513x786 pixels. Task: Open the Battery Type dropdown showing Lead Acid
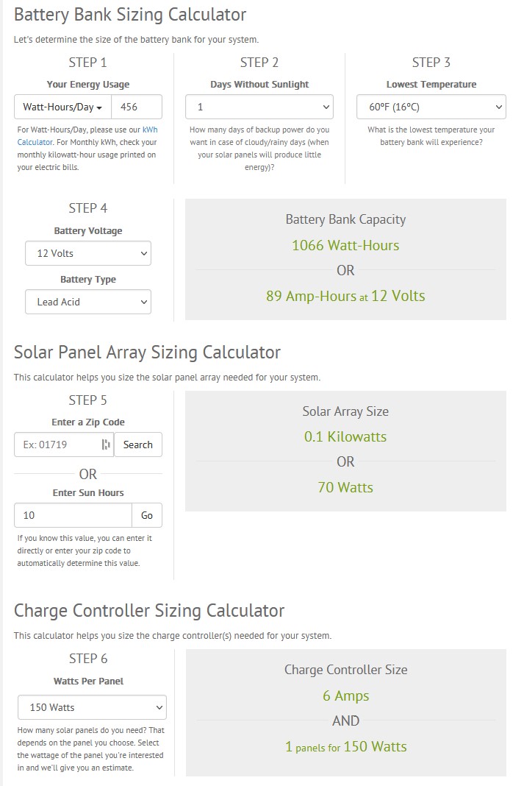click(88, 302)
